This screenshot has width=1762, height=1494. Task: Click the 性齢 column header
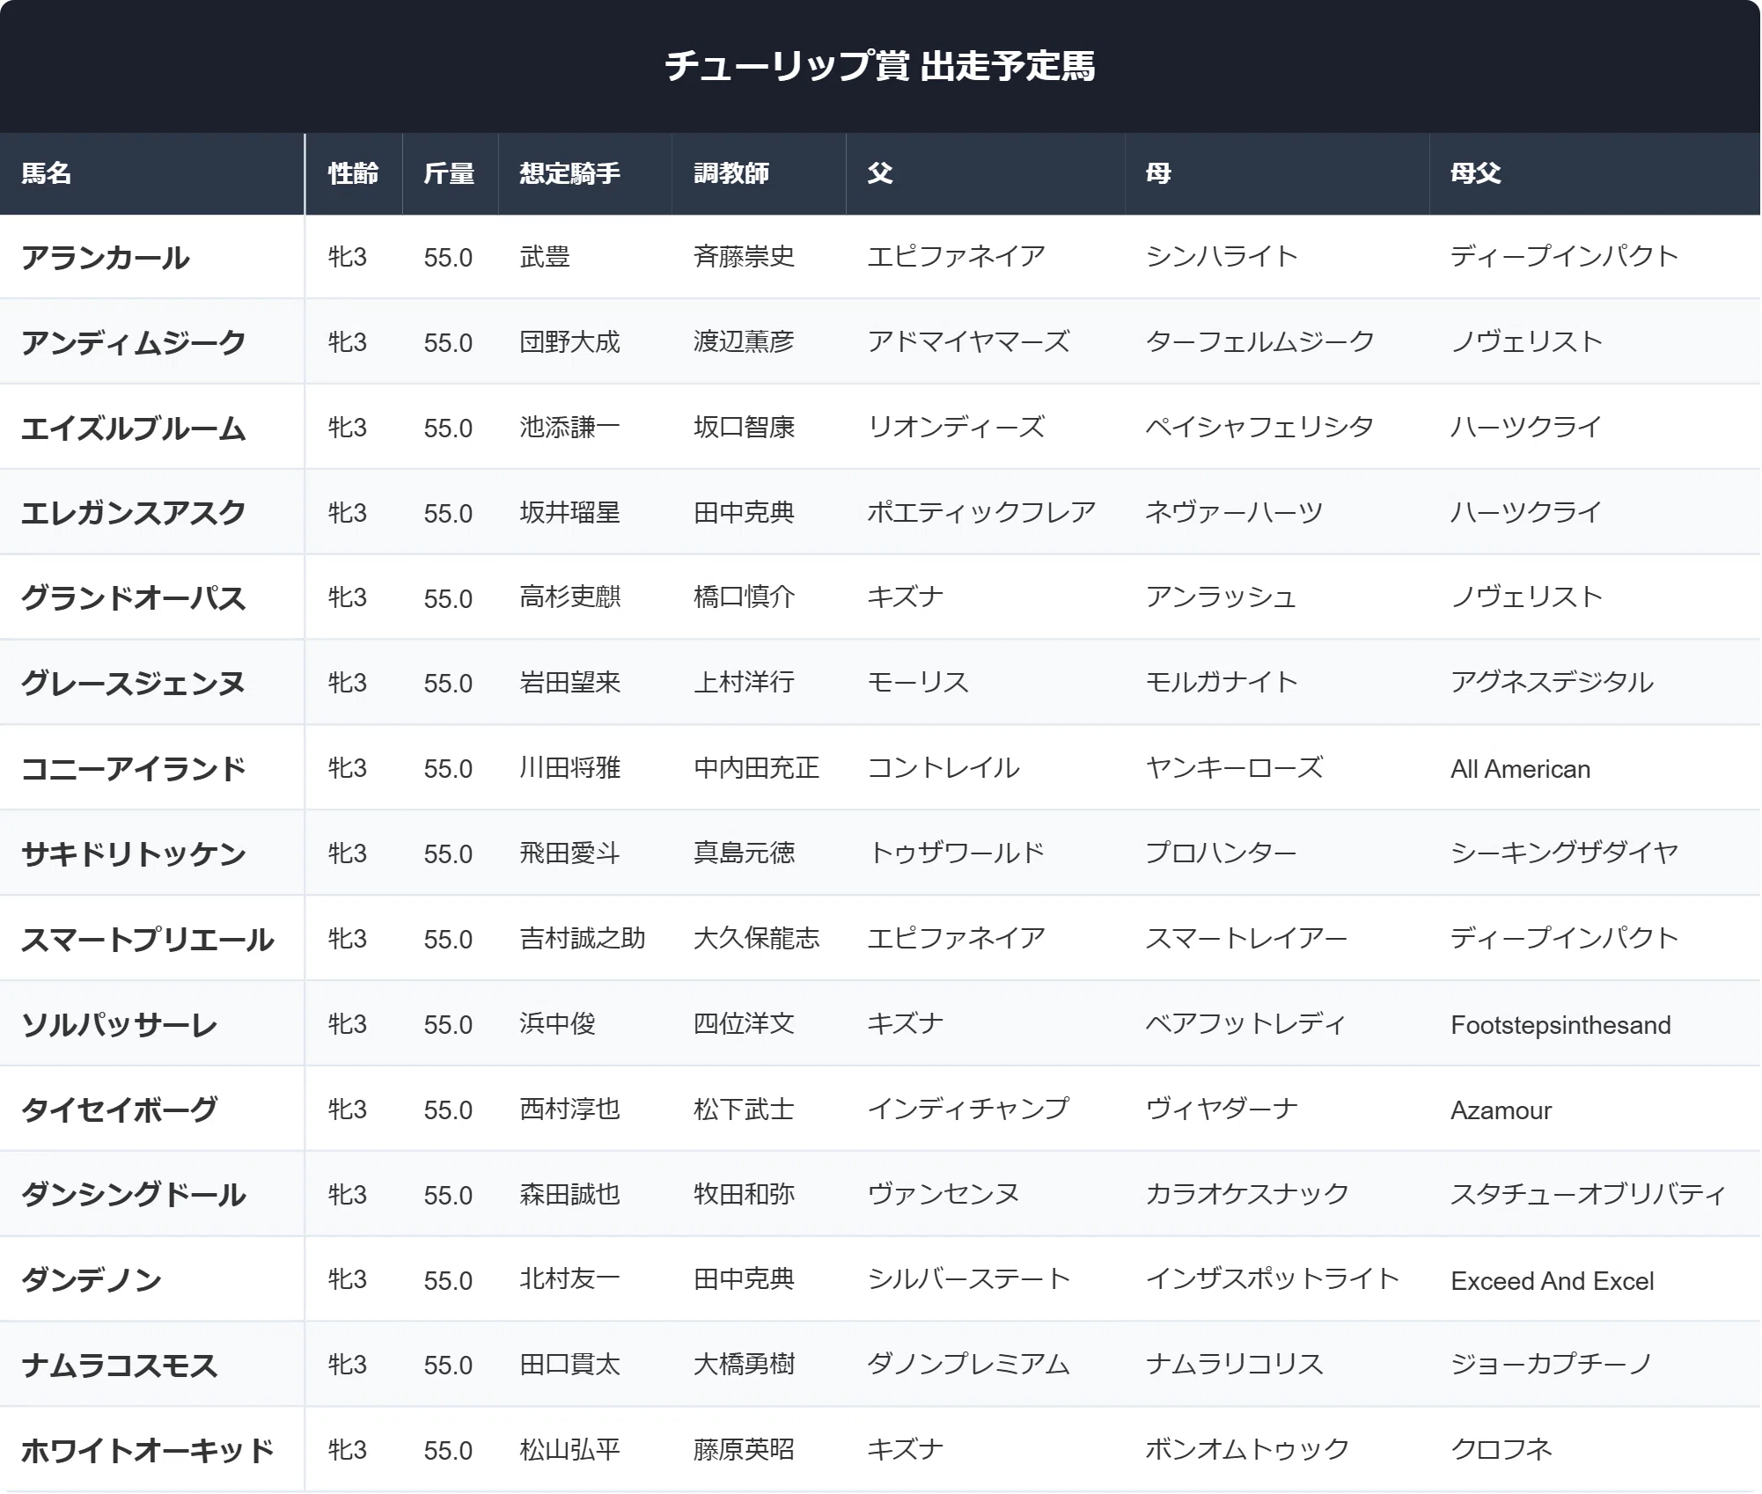[354, 173]
